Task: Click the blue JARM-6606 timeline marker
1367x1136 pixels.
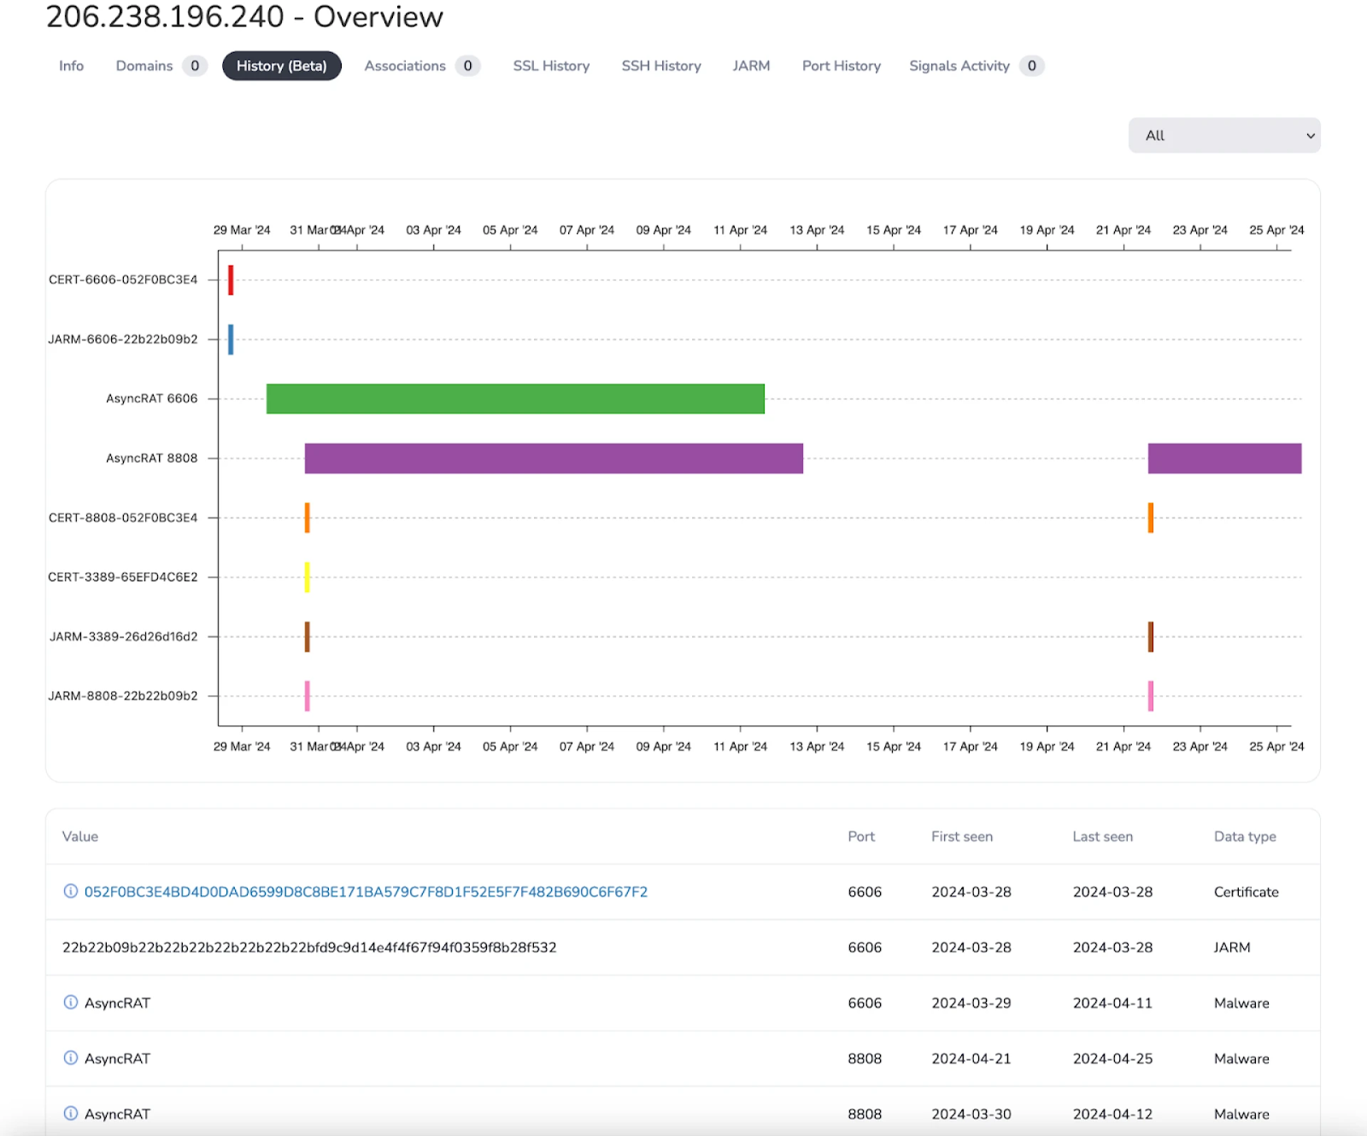Action: tap(231, 340)
